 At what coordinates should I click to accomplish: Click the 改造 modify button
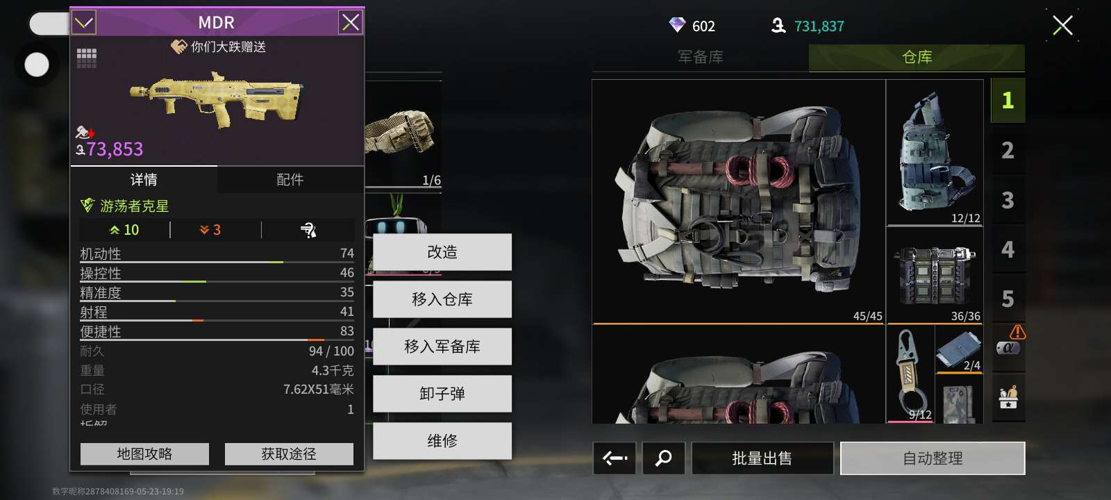pyautogui.click(x=442, y=252)
